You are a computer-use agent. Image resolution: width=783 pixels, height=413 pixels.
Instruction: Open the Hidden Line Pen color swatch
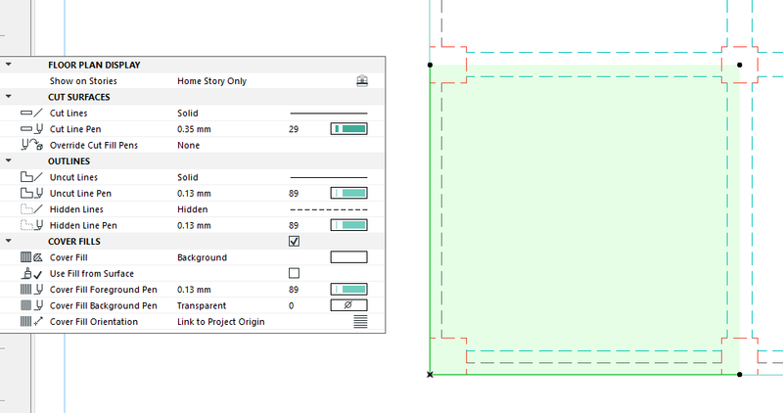click(x=349, y=225)
